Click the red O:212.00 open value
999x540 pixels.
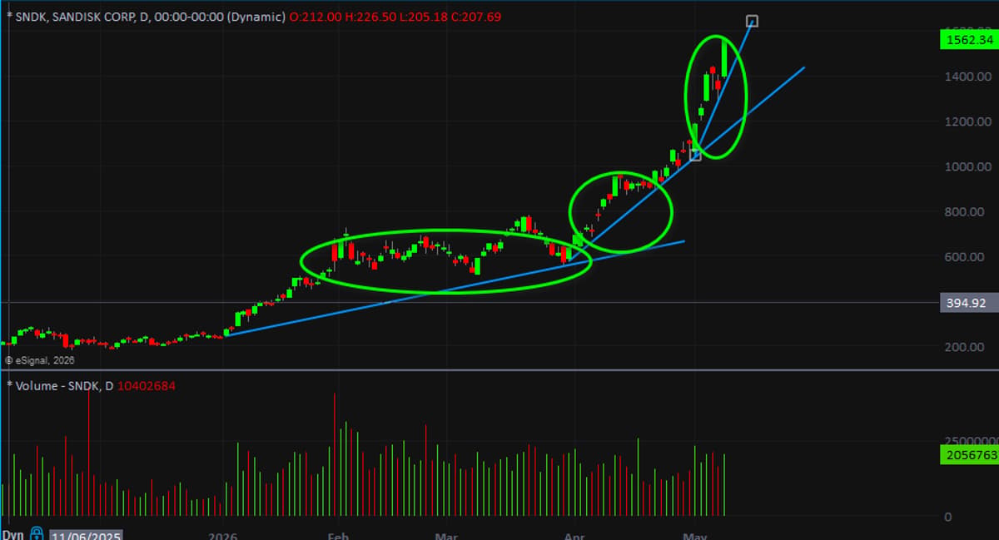pyautogui.click(x=314, y=16)
